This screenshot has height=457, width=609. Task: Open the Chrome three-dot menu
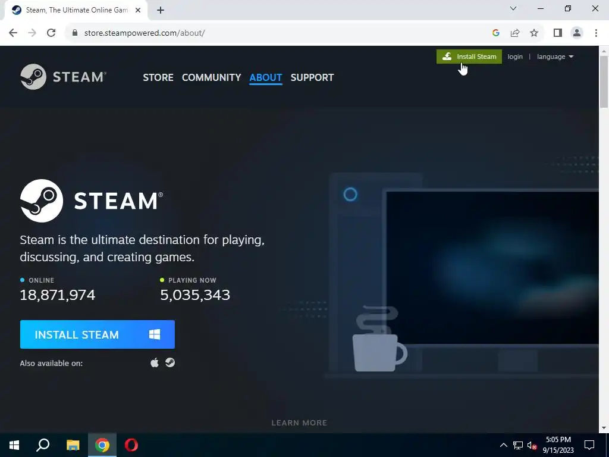pyautogui.click(x=596, y=33)
